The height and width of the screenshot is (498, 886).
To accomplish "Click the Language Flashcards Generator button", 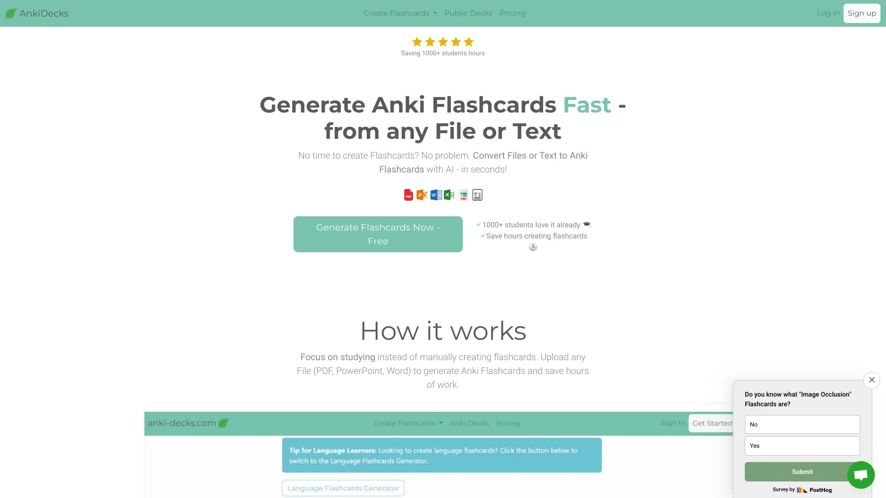I will click(x=342, y=488).
